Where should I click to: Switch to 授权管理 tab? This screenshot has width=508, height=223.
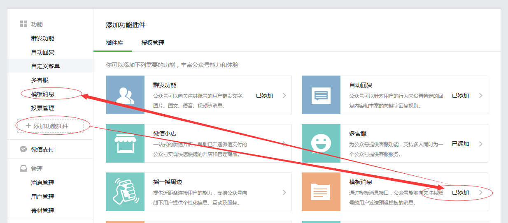[x=153, y=43]
